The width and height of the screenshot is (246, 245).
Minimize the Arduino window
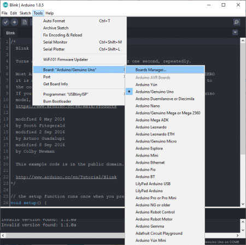click(209, 5)
